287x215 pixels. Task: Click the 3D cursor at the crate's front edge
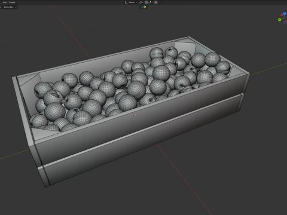(134, 115)
